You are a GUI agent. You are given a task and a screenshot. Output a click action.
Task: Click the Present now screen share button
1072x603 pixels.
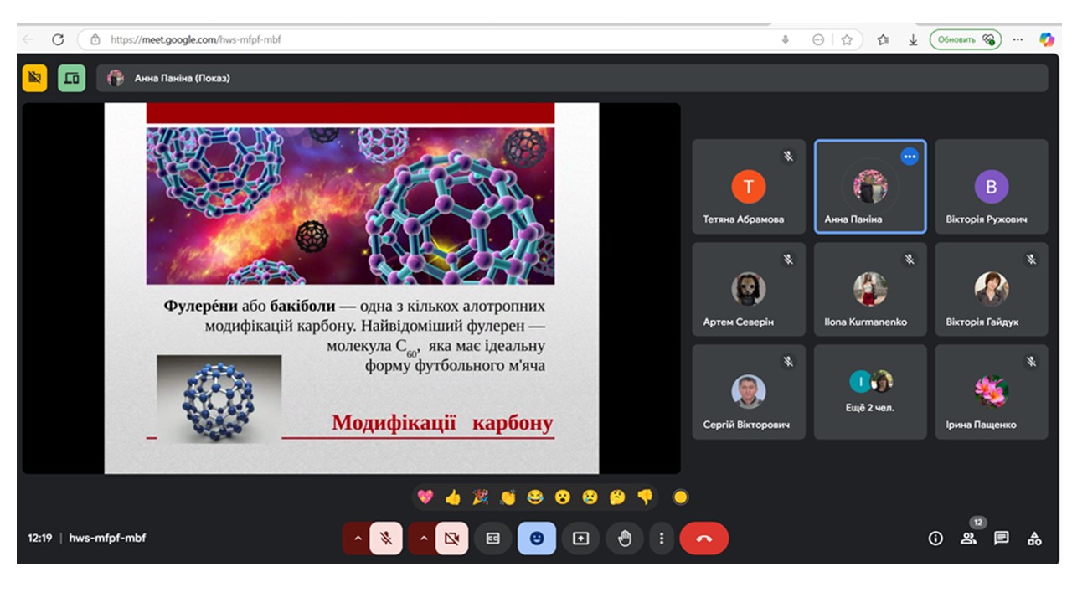pos(580,539)
